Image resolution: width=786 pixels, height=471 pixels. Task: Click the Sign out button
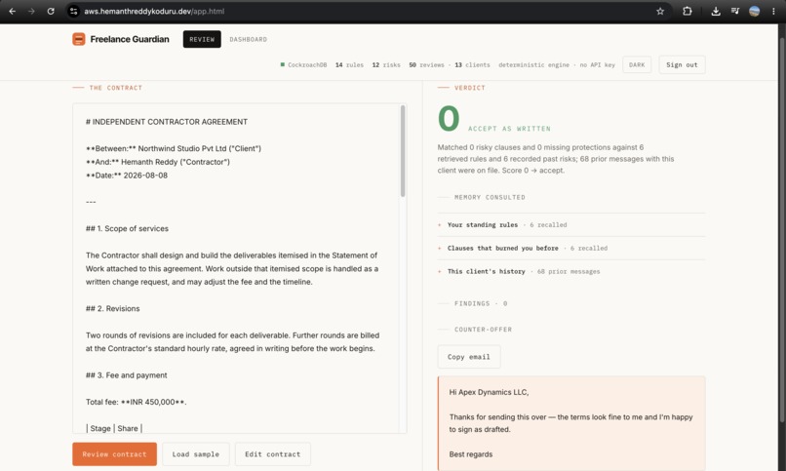(682, 64)
